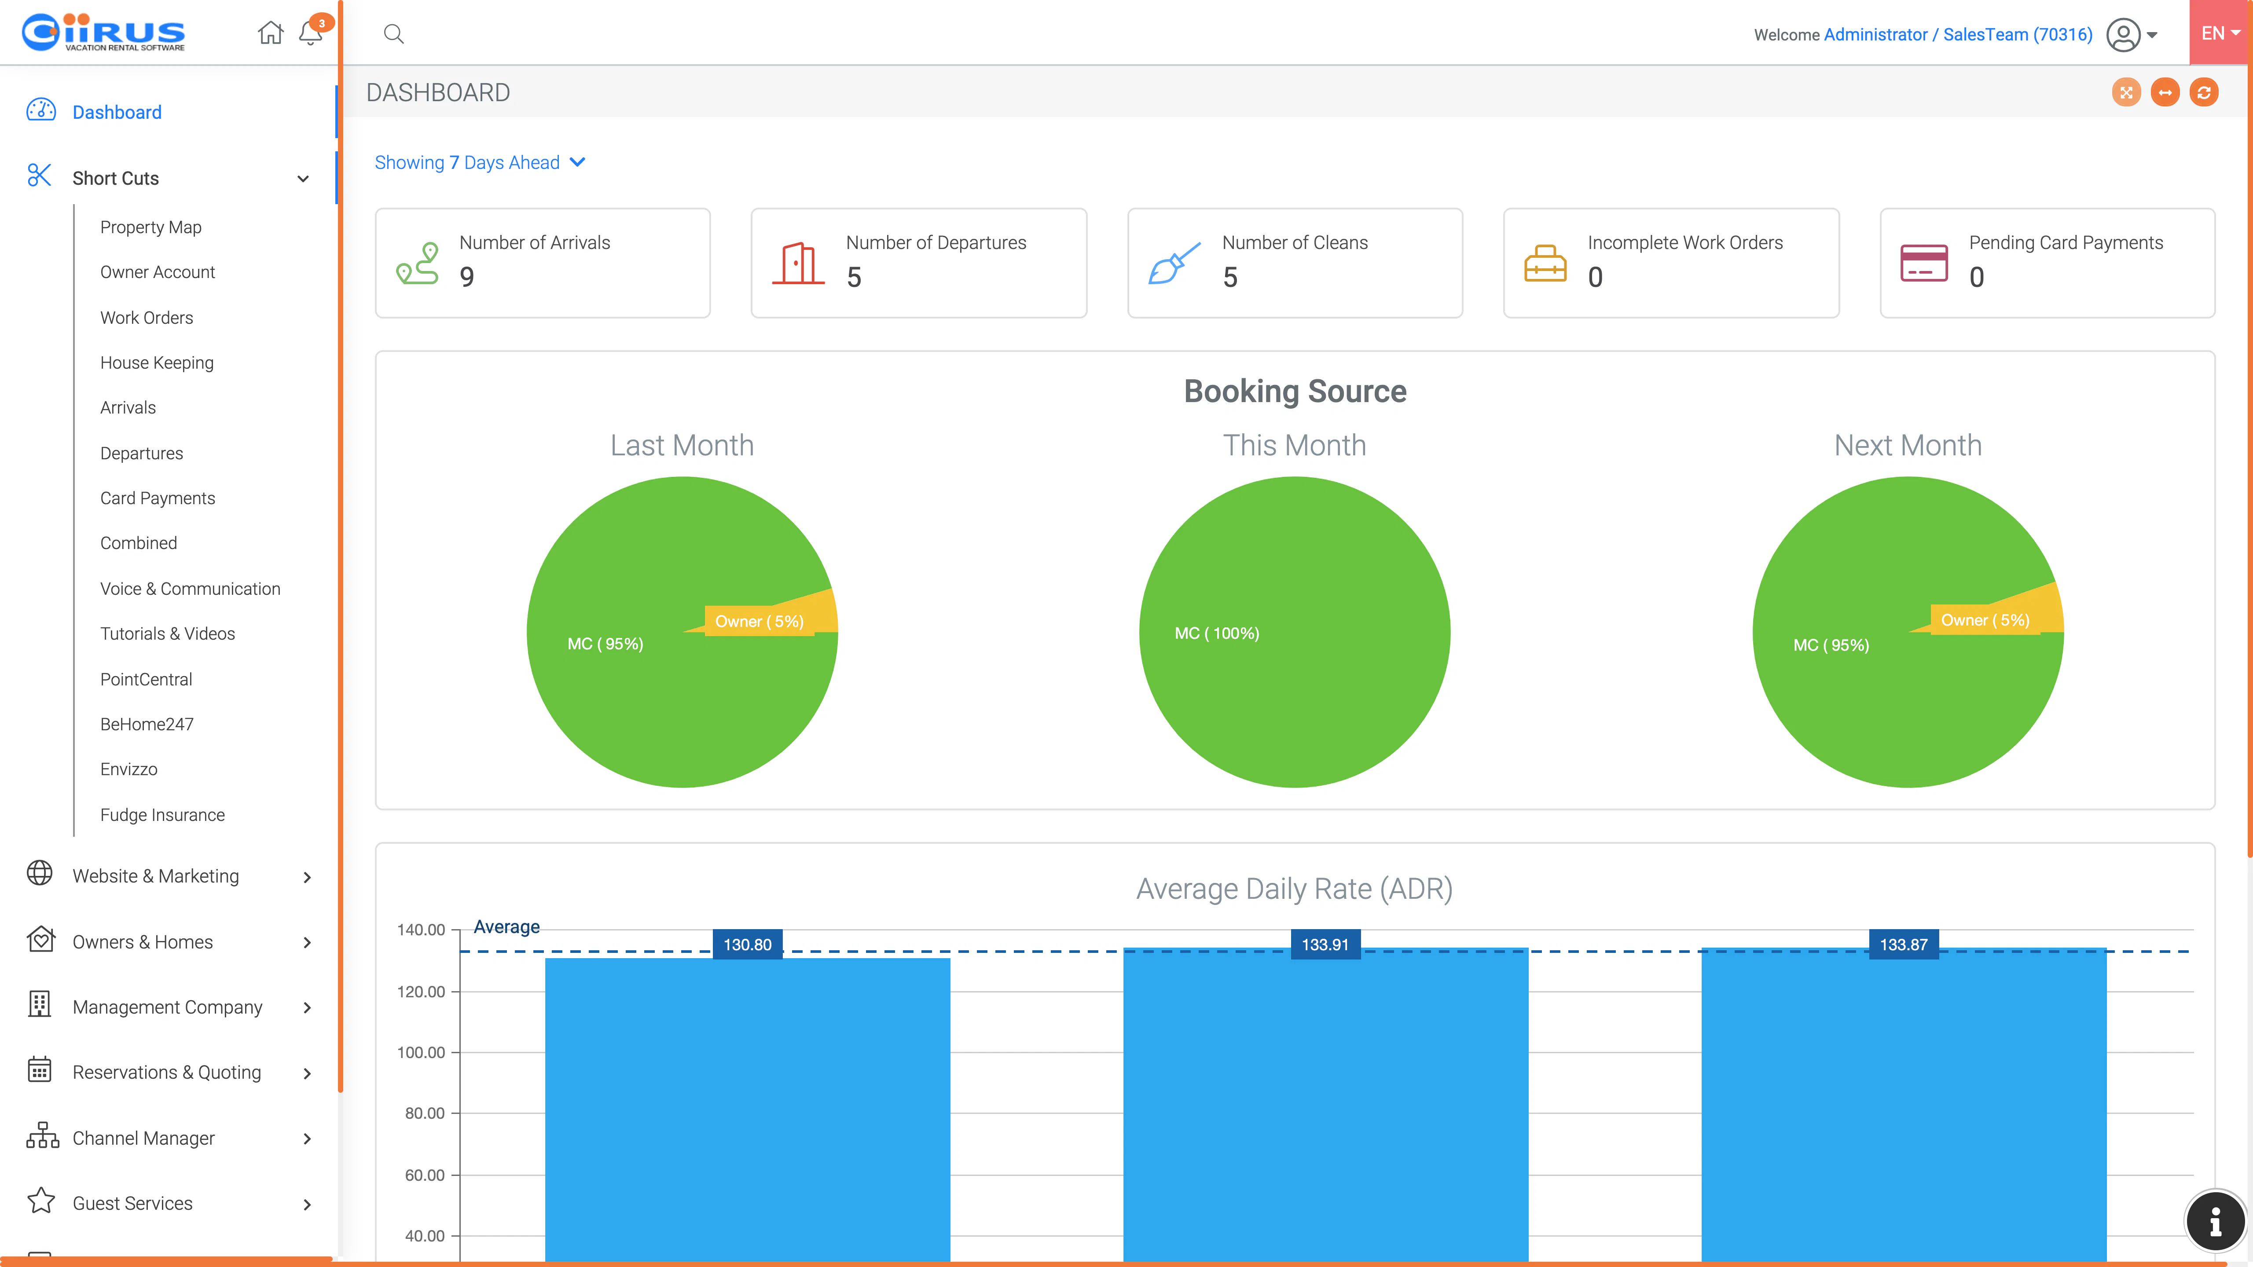
Task: Open Property Map shortcut
Action: click(150, 227)
